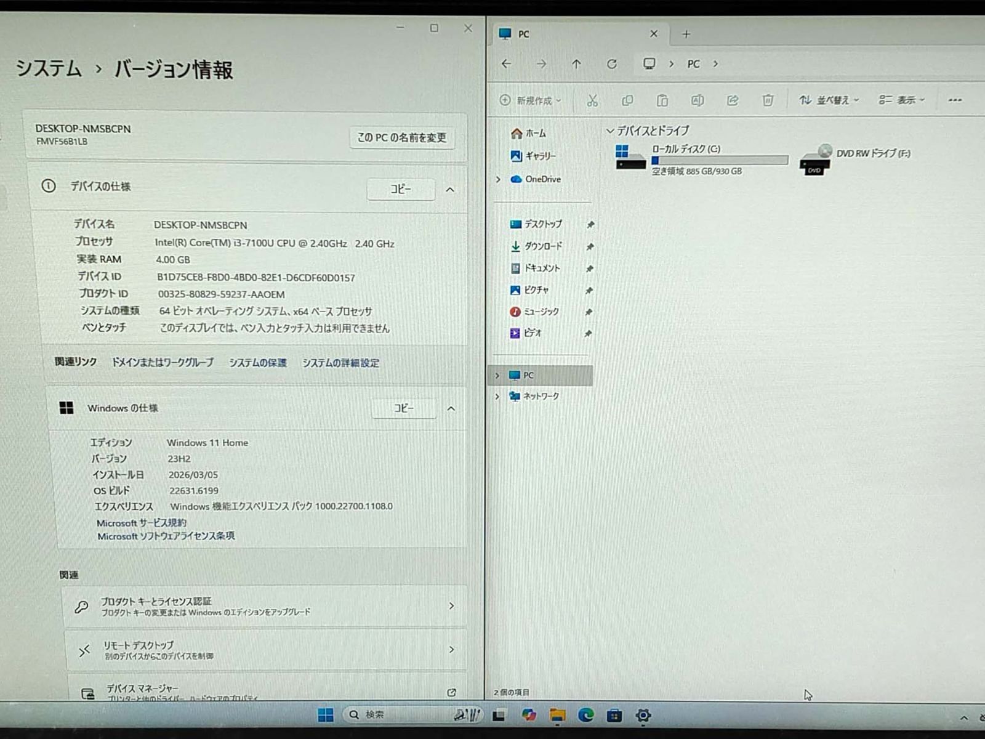Open File Explorer from the taskbar
The image size is (985, 739).
coord(557,715)
